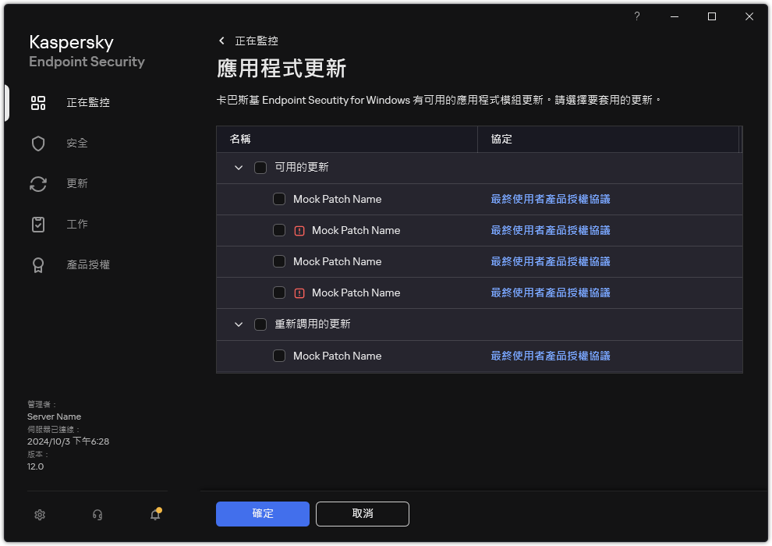772x546 pixels.
Task: Open the 正在監控 monitoring section icon
Action: tap(38, 102)
